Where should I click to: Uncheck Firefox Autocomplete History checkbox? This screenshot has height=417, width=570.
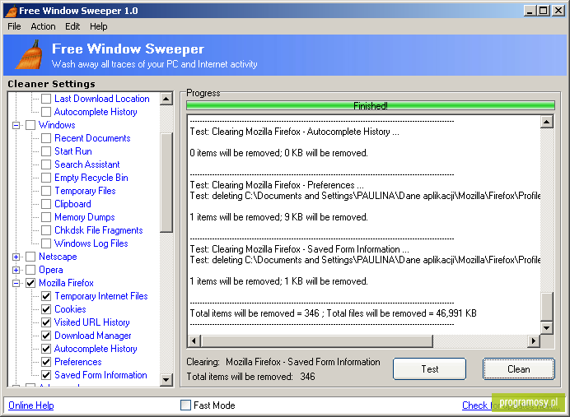pos(46,349)
